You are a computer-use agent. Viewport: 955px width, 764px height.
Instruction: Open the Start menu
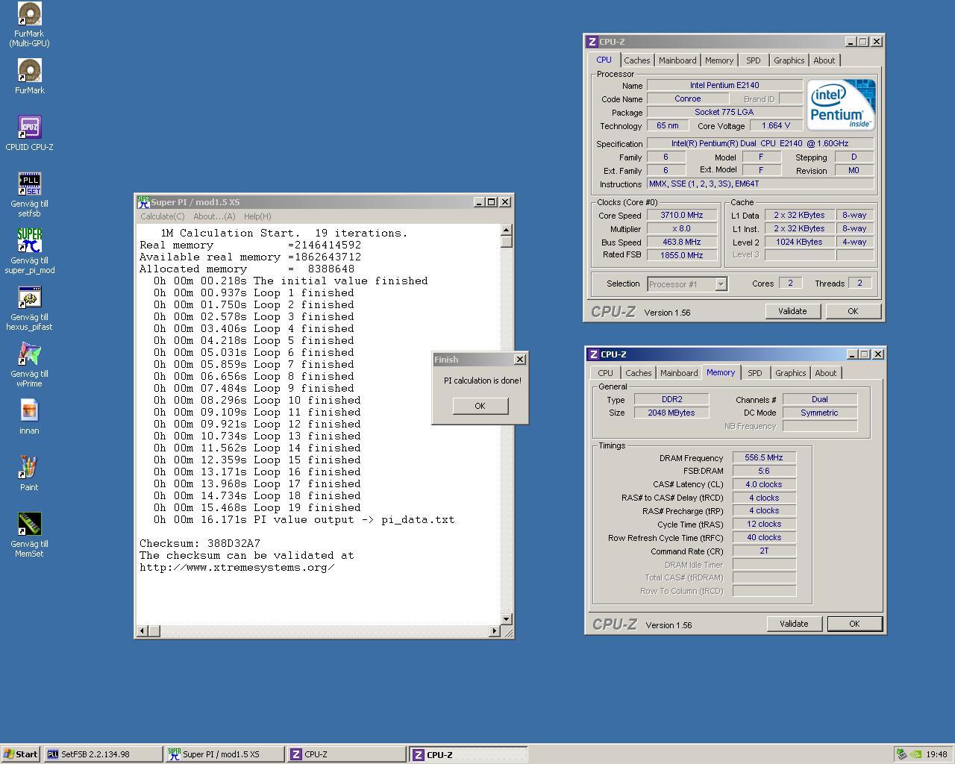click(21, 754)
